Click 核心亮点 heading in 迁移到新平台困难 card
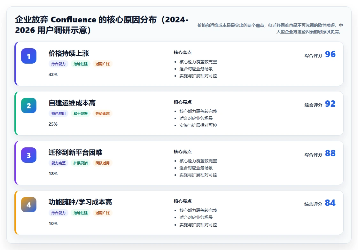Image resolution: width=358 pixels, height=250 pixels. [183, 152]
